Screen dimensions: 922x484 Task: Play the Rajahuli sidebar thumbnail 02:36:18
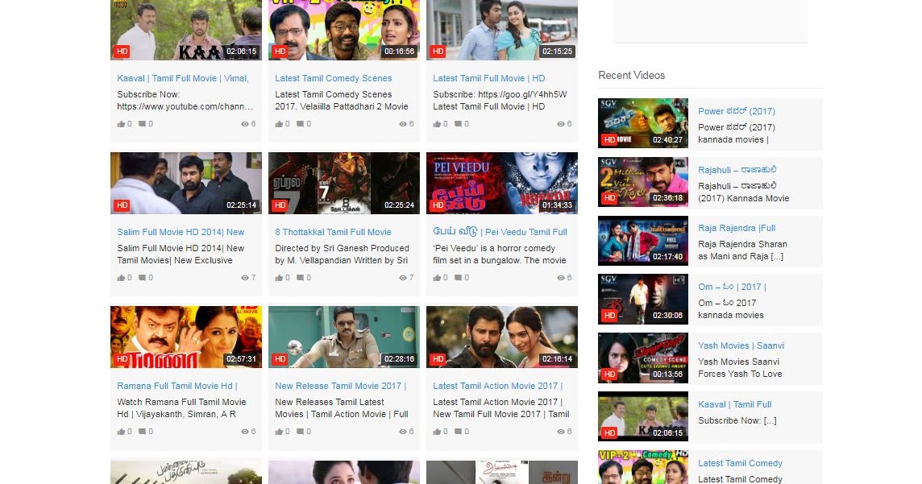tap(642, 182)
